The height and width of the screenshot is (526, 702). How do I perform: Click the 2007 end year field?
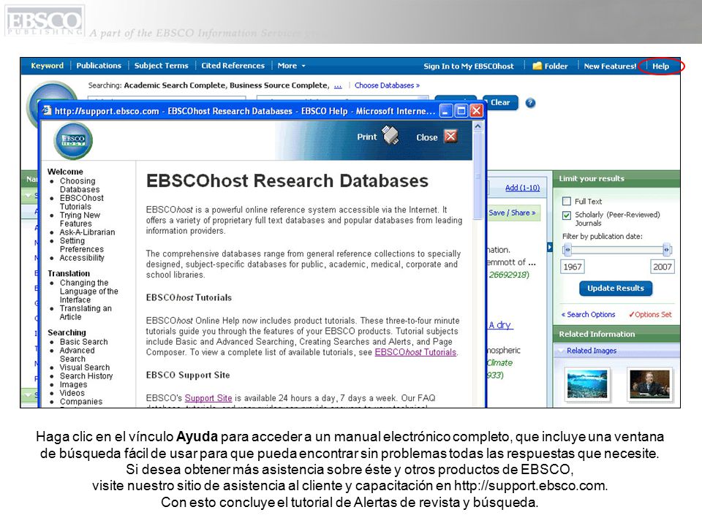click(x=662, y=267)
